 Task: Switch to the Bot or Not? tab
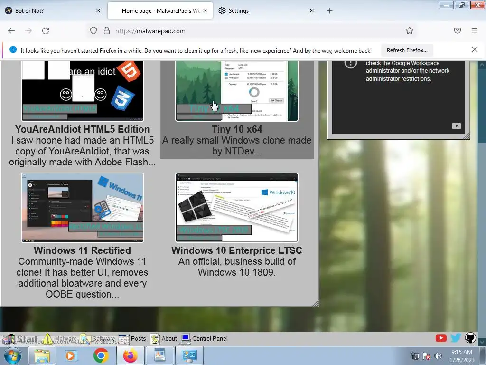(53, 10)
